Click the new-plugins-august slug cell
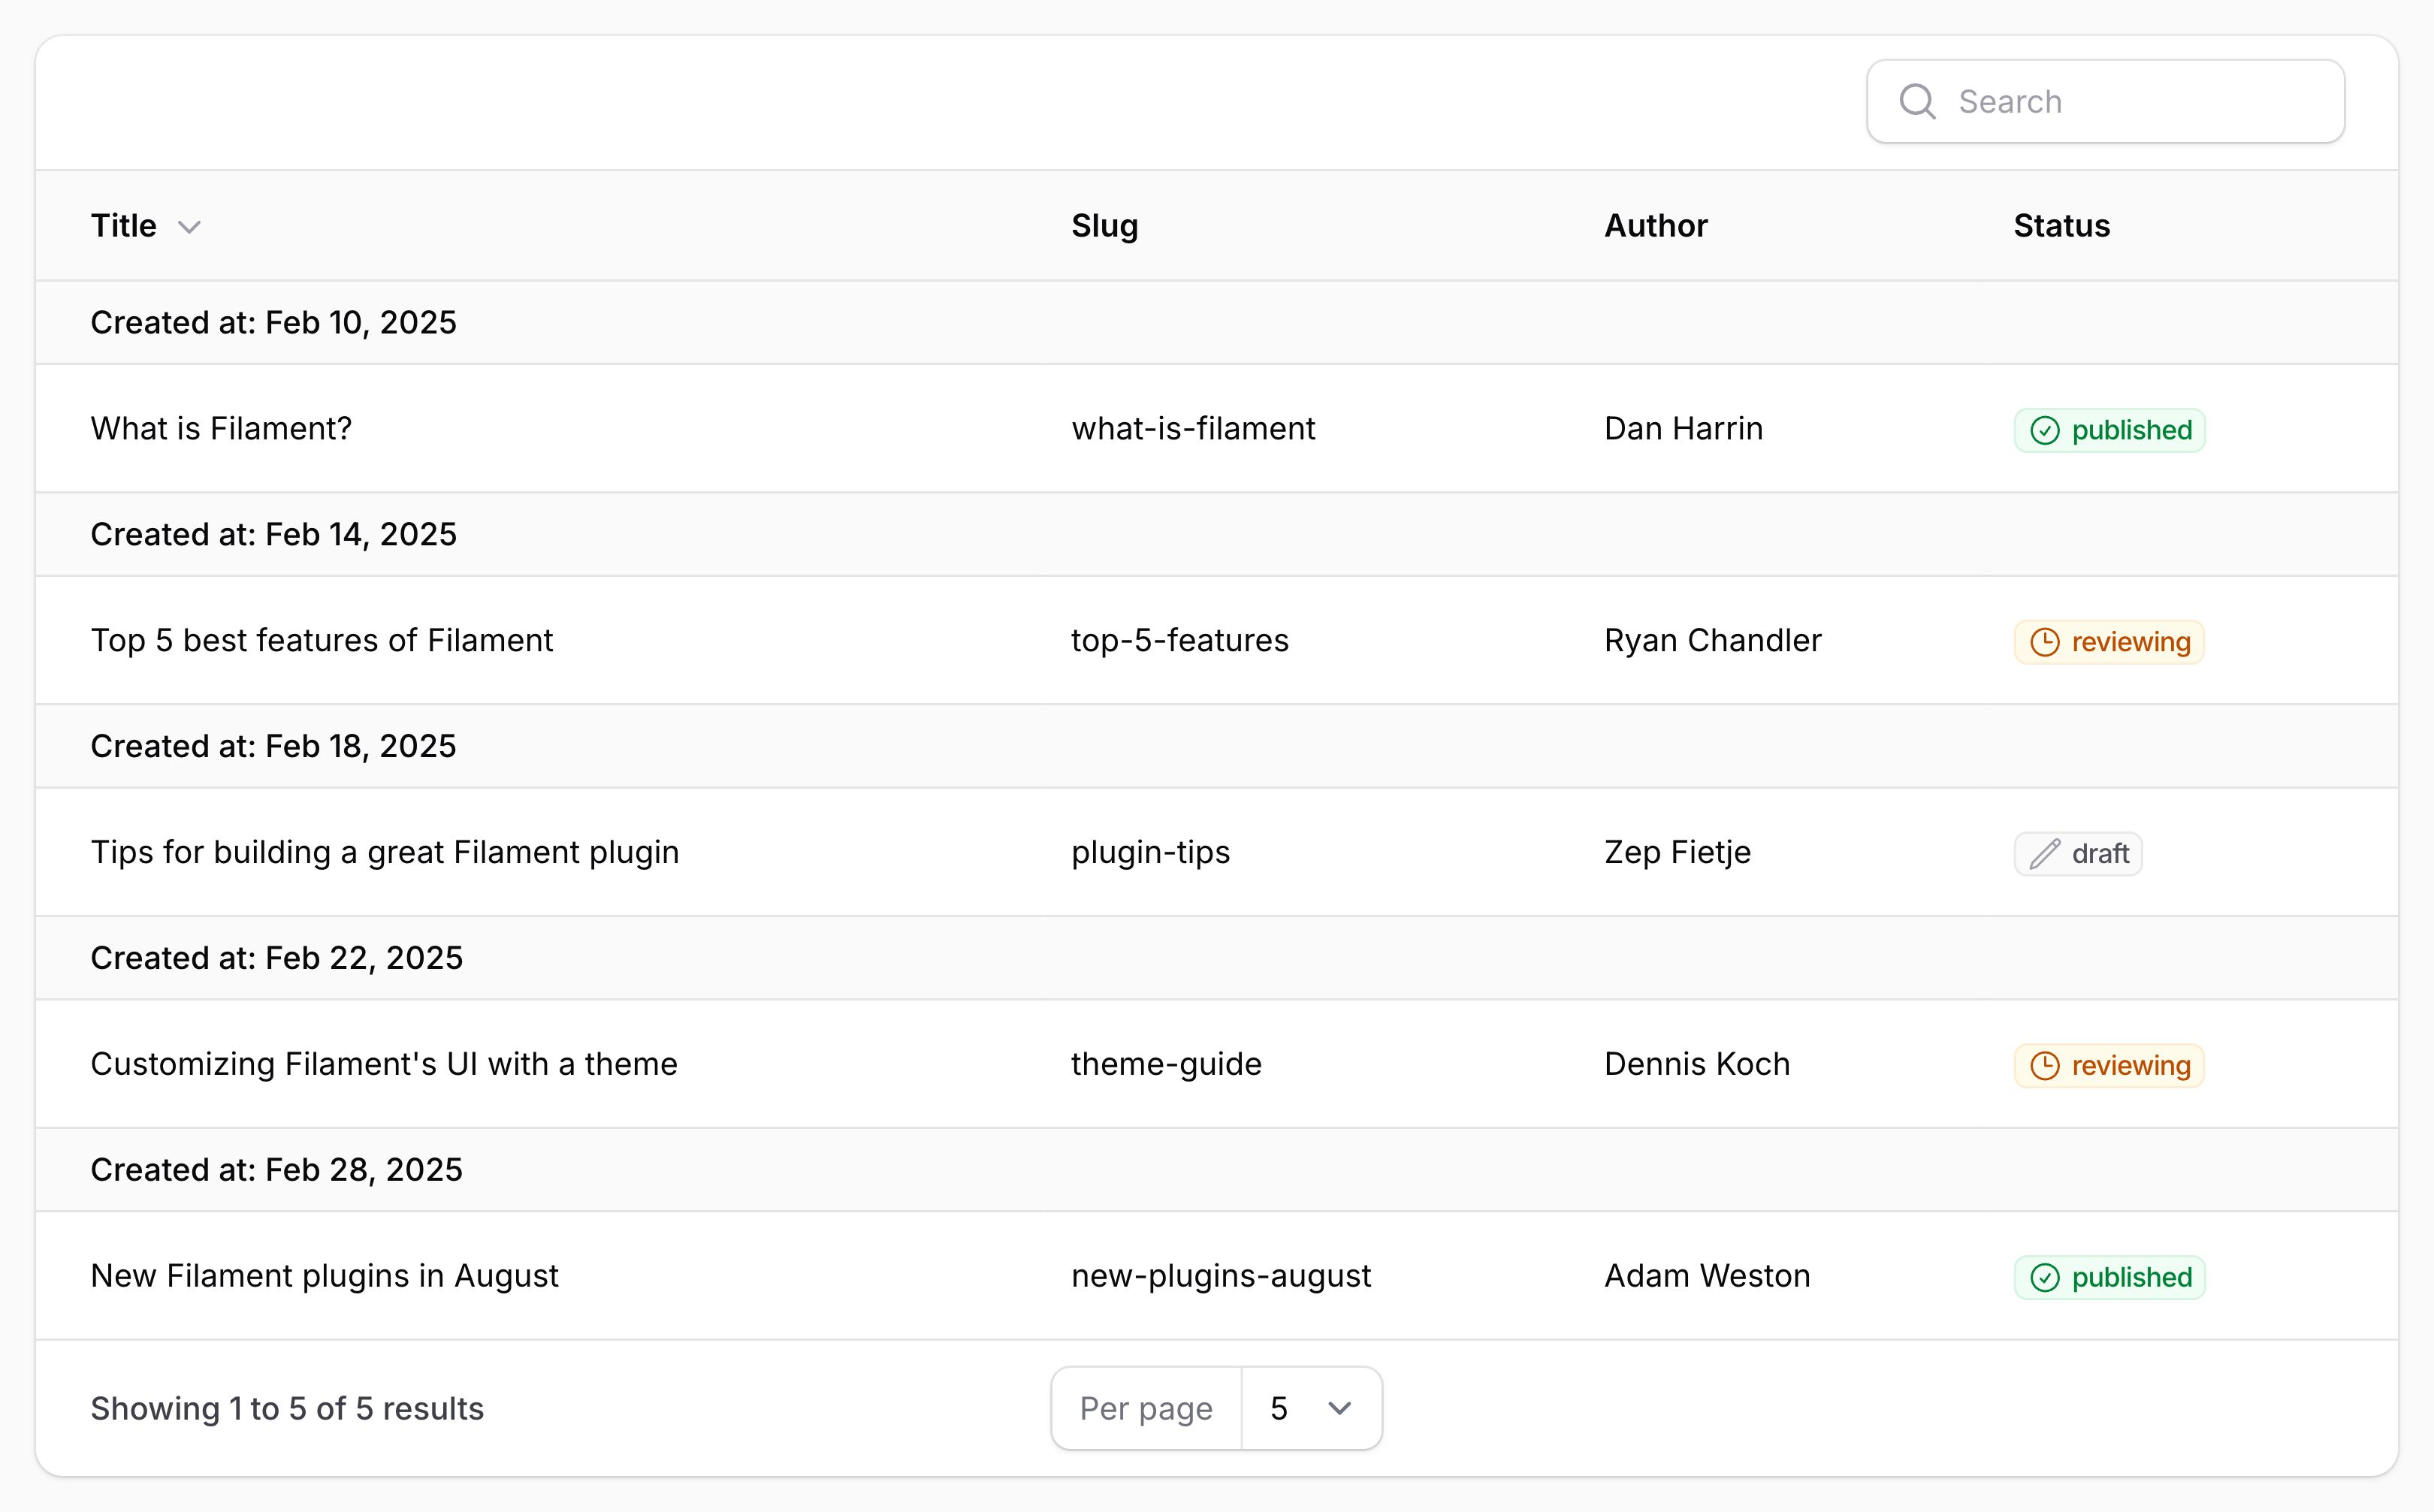 (1221, 1276)
